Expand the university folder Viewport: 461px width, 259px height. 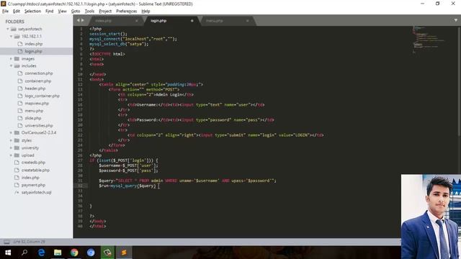(x=12, y=147)
